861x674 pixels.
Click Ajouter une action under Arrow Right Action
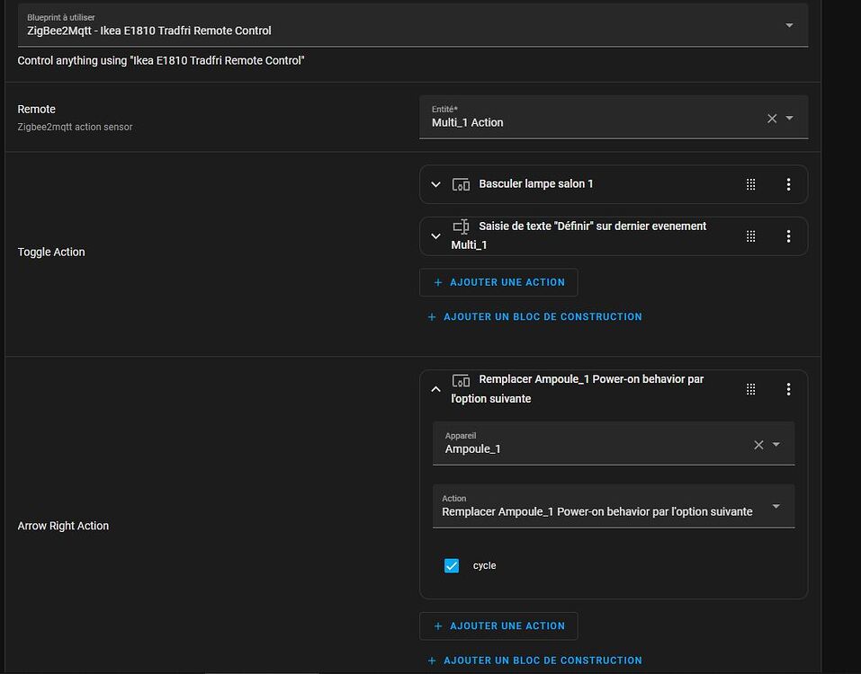coord(498,625)
